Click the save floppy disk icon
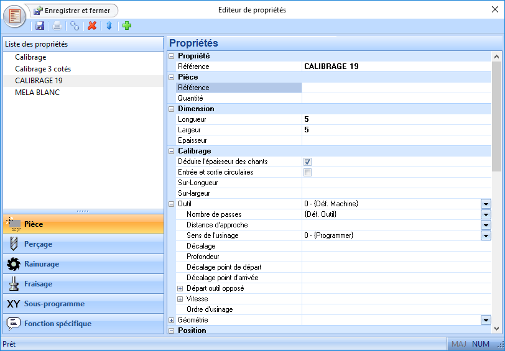The height and width of the screenshot is (351, 505). [40, 26]
